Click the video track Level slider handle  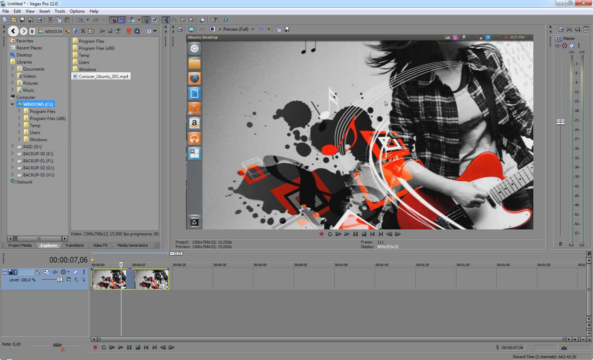tap(60, 280)
